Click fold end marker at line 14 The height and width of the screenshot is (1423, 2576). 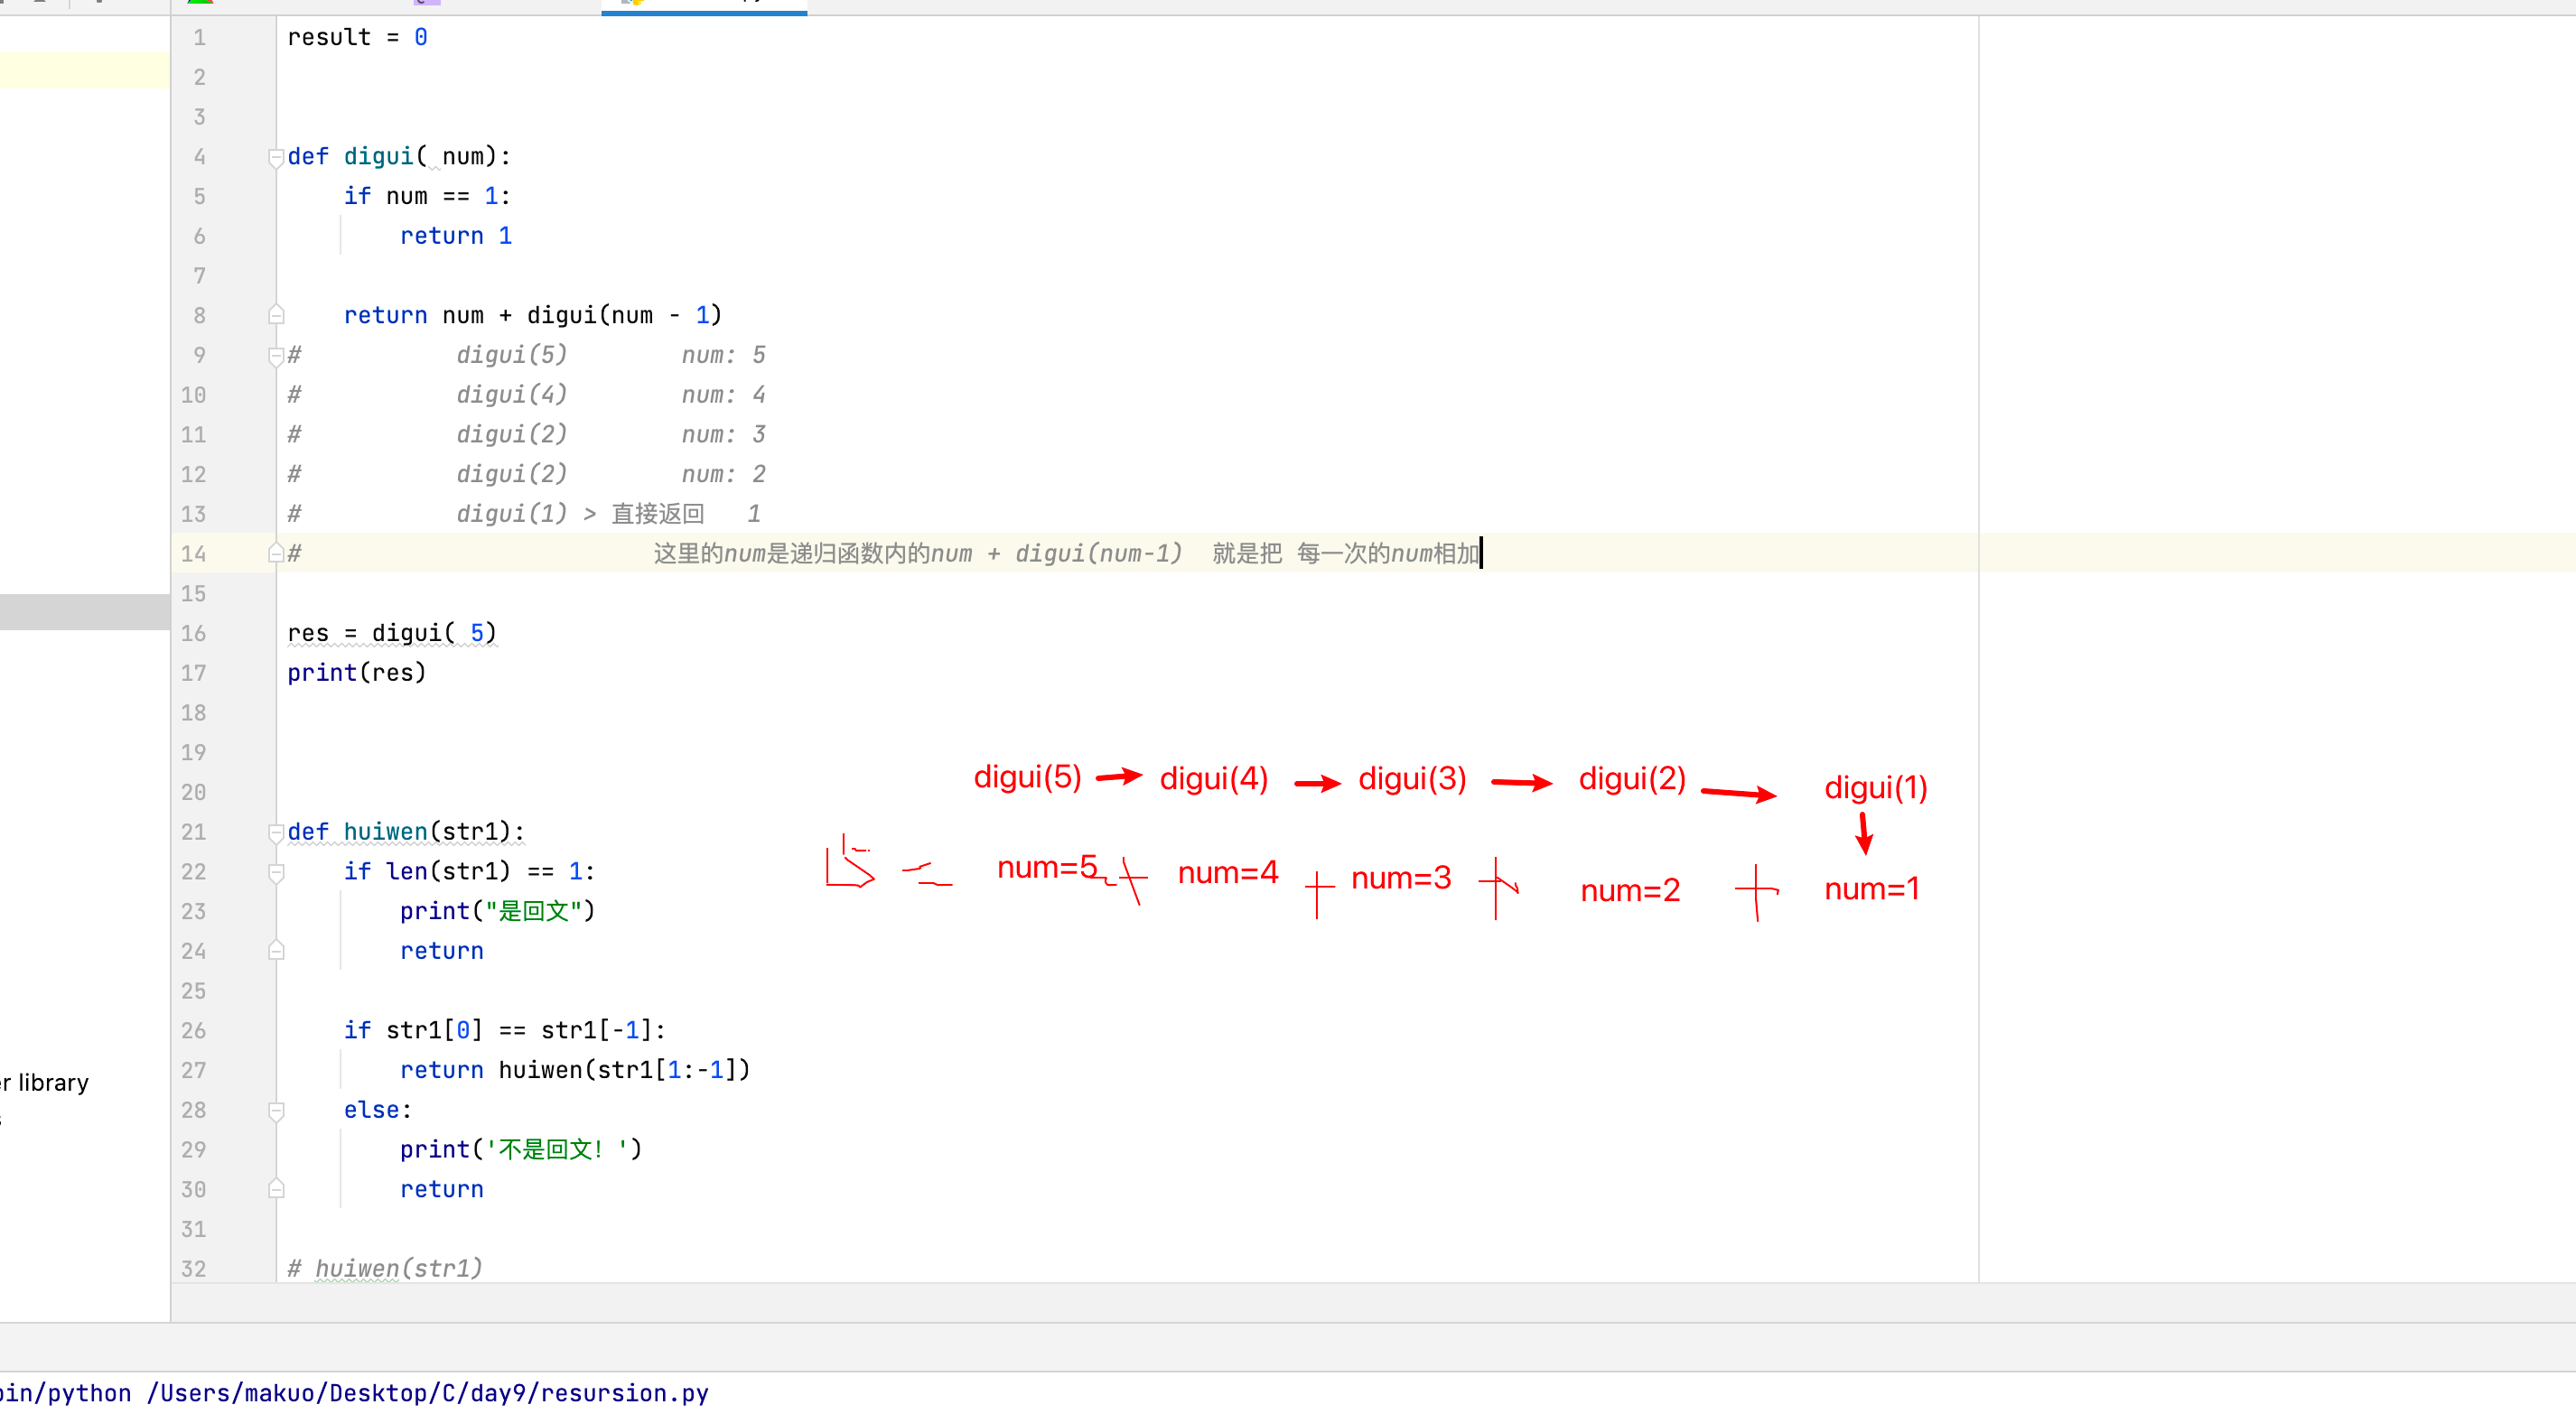(x=276, y=554)
